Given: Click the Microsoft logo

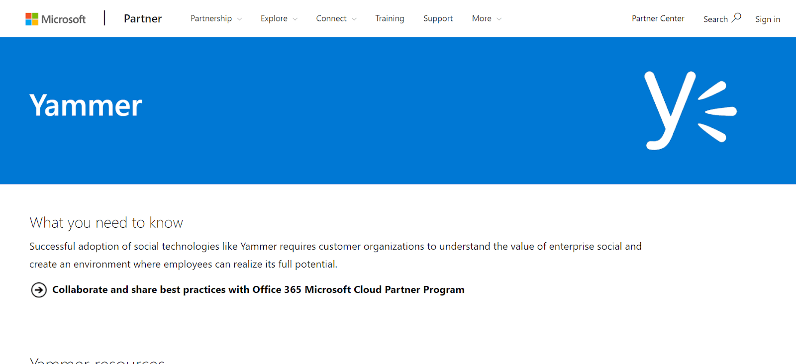Looking at the screenshot, I should pyautogui.click(x=56, y=19).
